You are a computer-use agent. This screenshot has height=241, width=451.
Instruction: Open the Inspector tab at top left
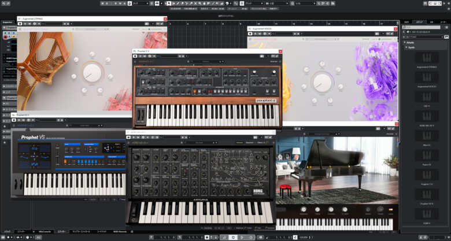click(8, 22)
